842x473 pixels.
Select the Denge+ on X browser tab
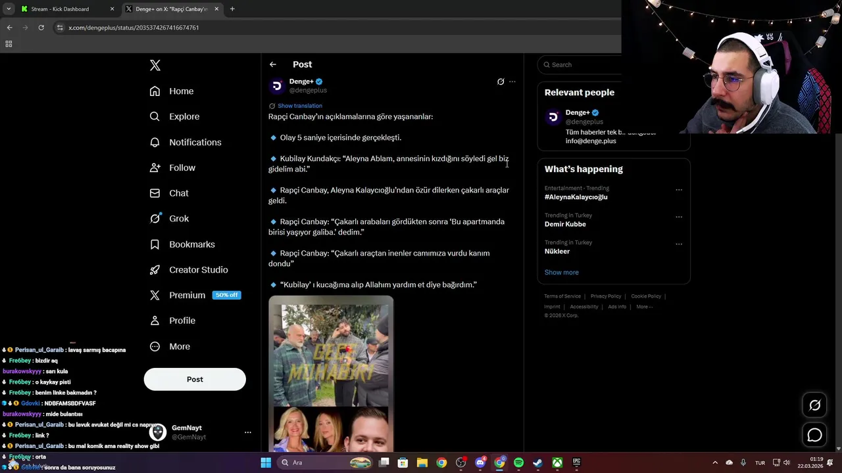tap(171, 9)
